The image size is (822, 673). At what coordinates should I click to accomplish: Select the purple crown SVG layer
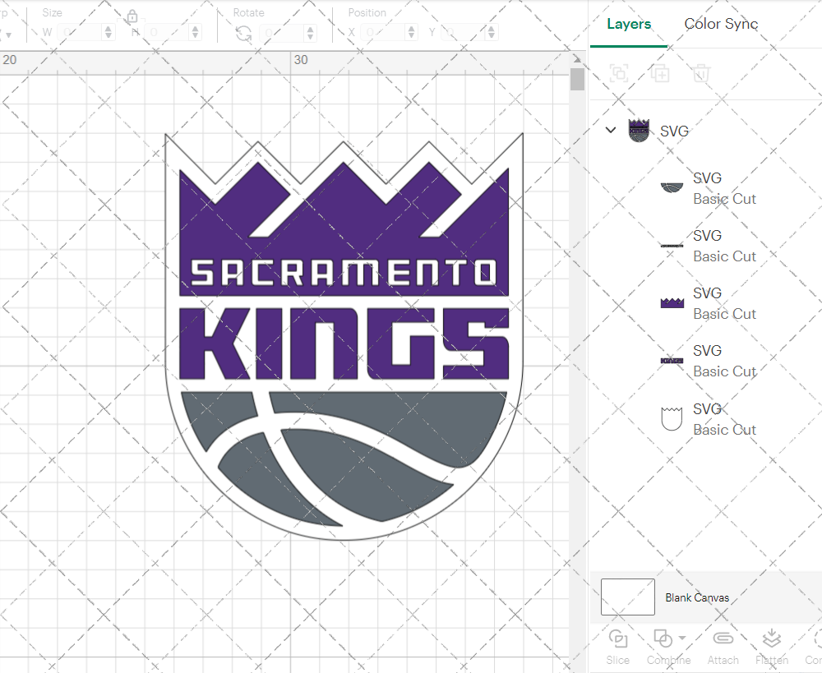pos(708,303)
